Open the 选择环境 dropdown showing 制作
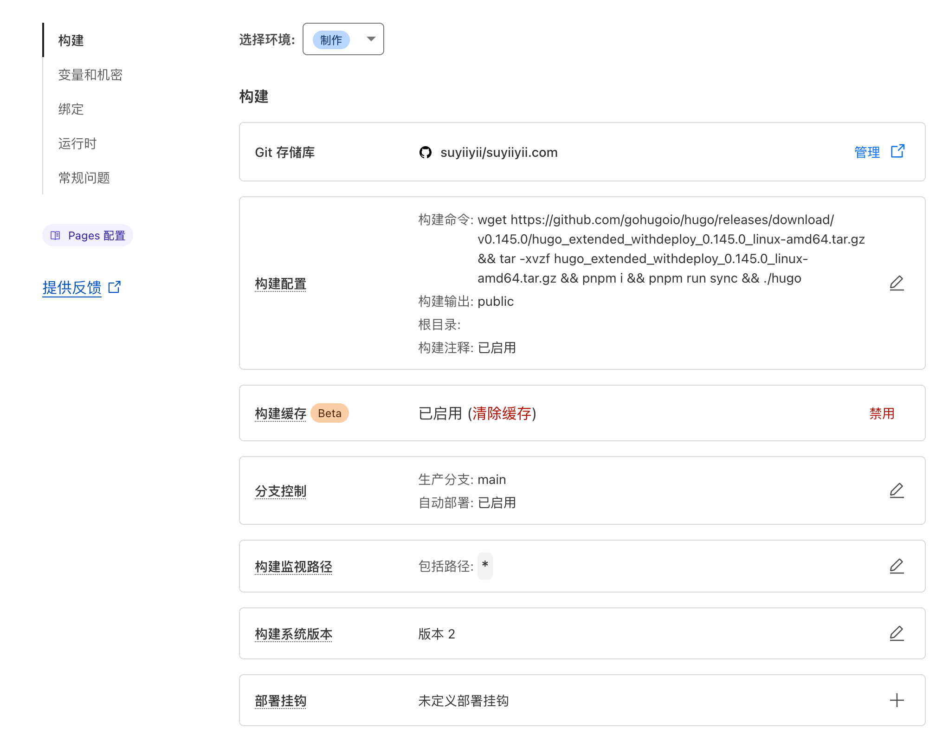 click(343, 39)
